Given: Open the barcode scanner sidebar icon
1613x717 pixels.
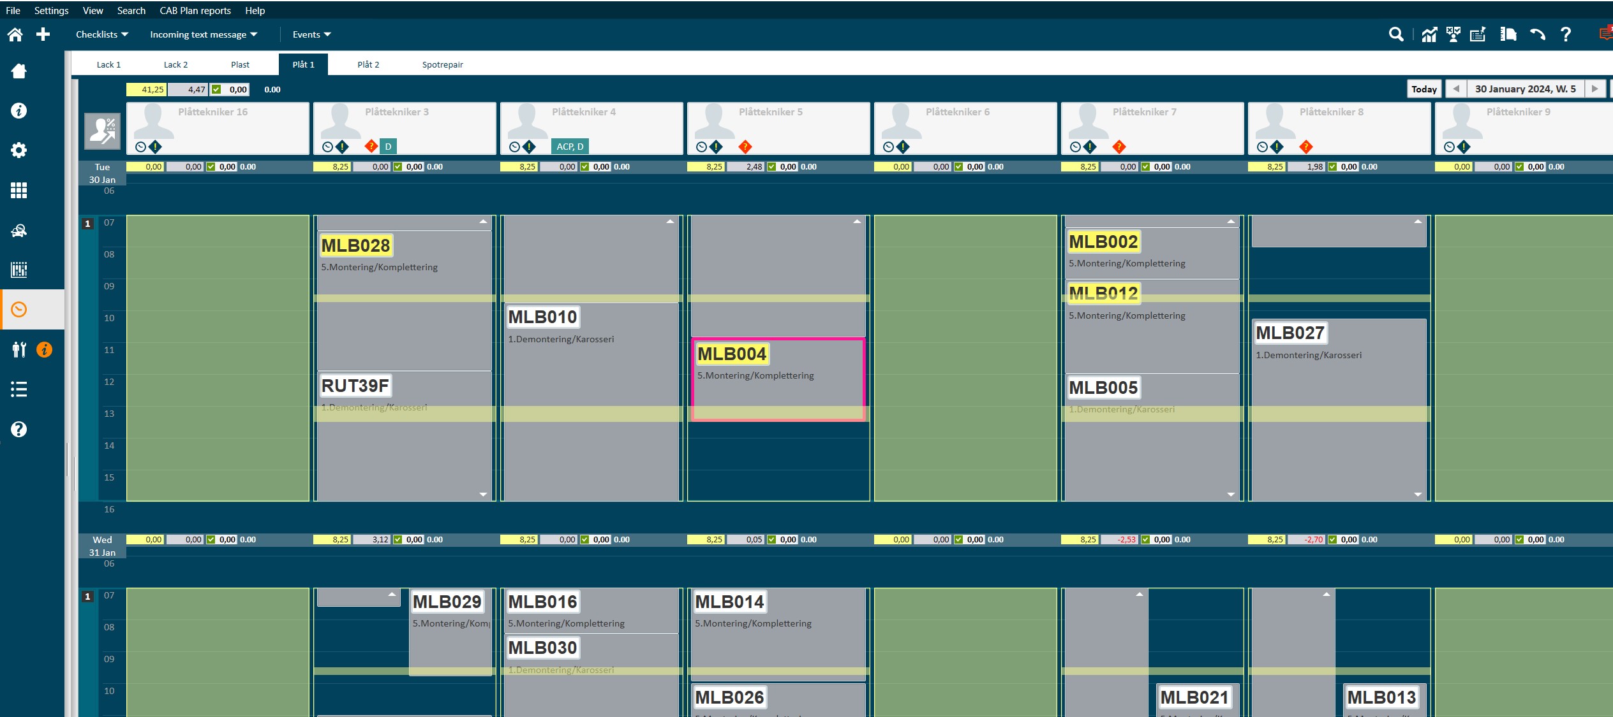Looking at the screenshot, I should (19, 270).
